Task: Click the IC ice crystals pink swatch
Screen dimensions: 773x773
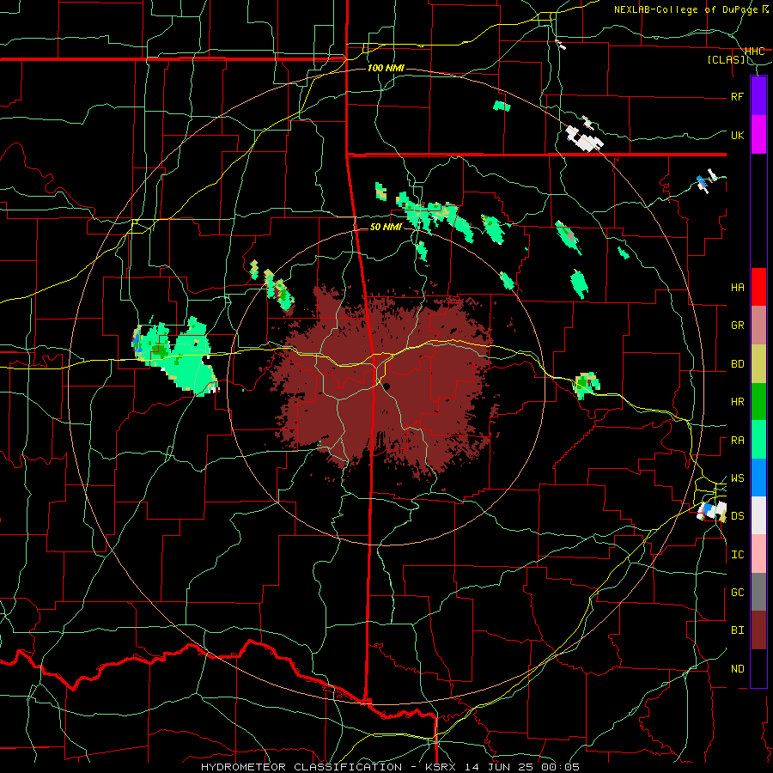Action: (758, 554)
